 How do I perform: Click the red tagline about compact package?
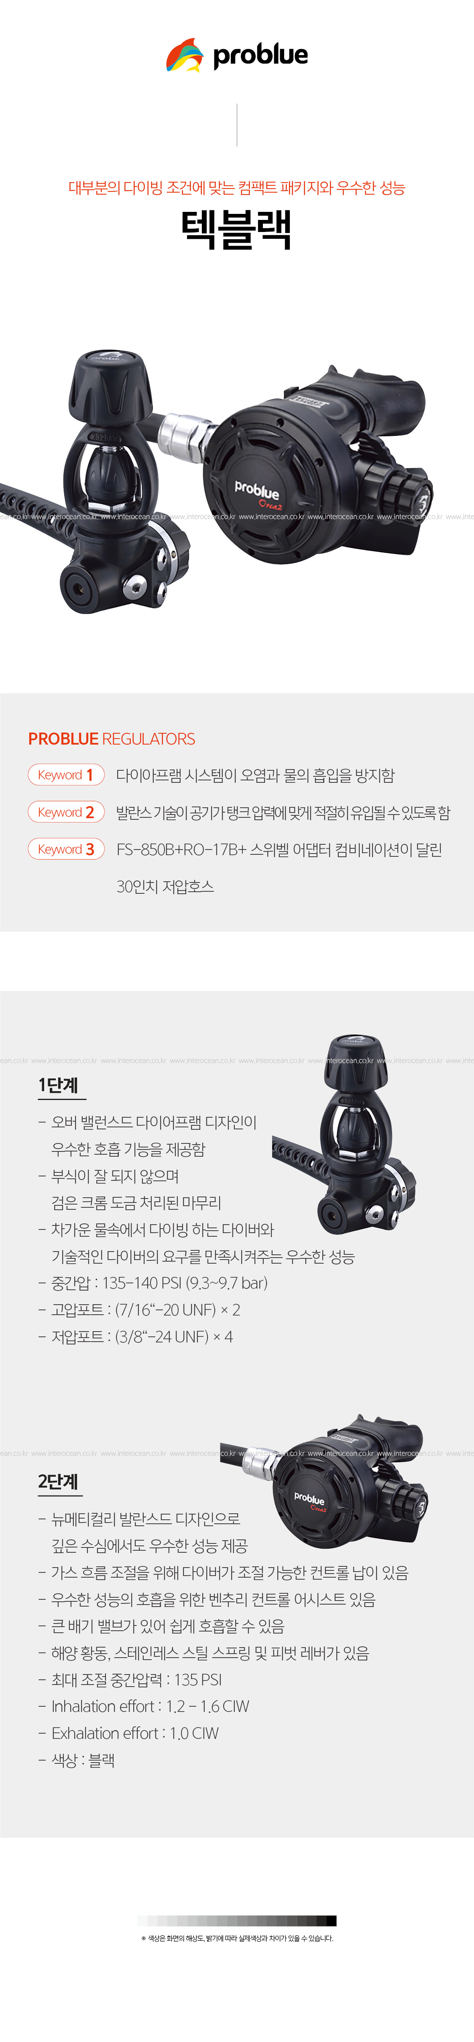[x=237, y=188]
